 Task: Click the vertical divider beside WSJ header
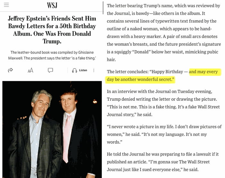103,8
